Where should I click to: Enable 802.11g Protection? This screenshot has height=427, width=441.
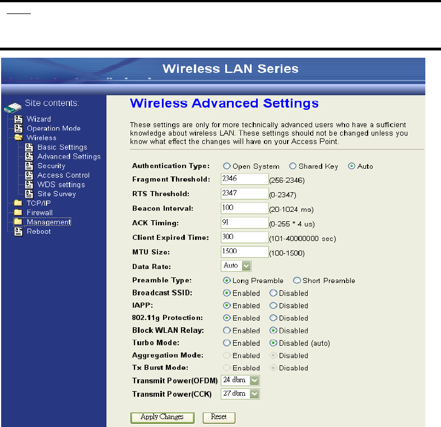coord(227,318)
